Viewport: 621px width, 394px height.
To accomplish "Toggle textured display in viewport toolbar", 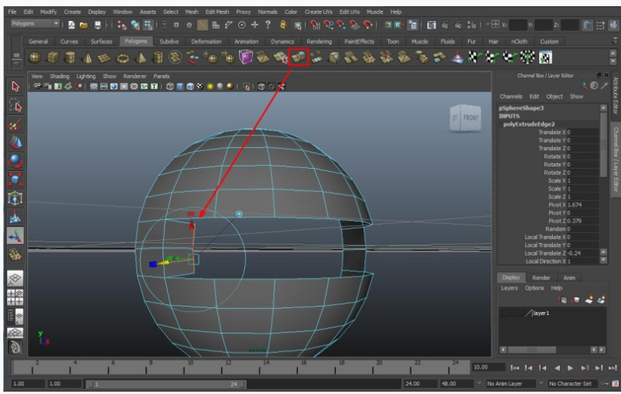I will [200, 87].
